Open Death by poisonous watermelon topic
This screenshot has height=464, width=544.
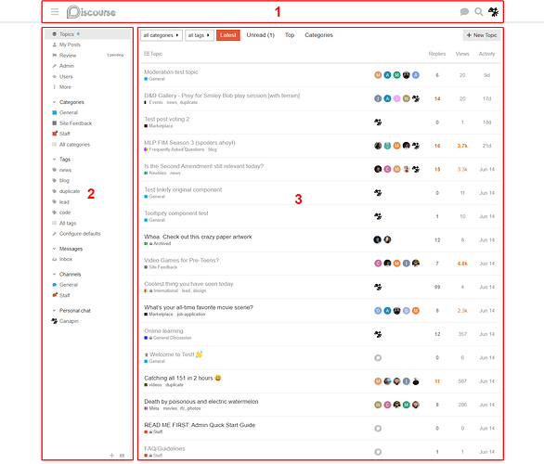tap(201, 402)
